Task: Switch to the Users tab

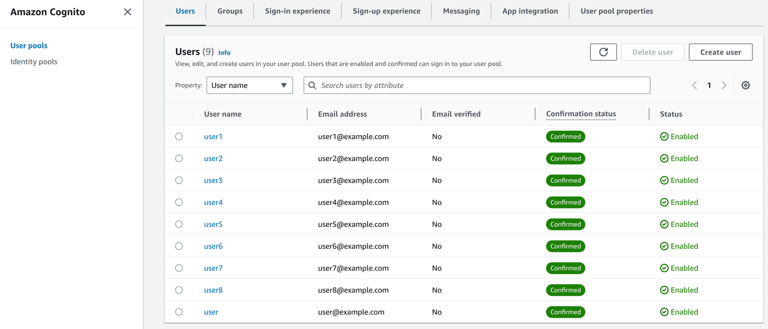Action: point(185,11)
